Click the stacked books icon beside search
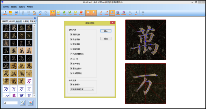 point(31,103)
